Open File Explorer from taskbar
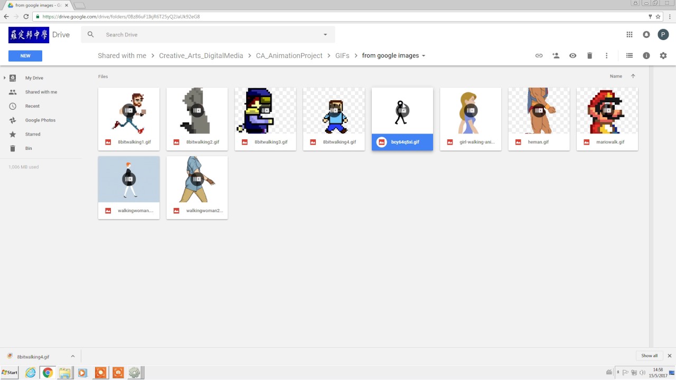Screen dimensions: 676x380 tap(64, 373)
